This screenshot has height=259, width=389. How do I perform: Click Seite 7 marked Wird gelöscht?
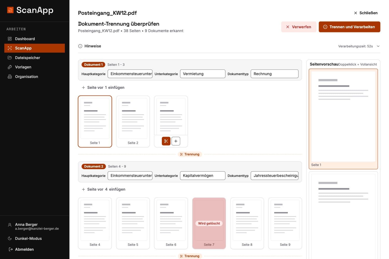(x=209, y=223)
